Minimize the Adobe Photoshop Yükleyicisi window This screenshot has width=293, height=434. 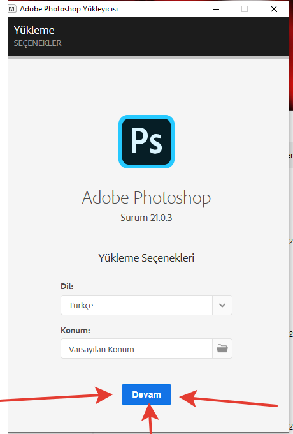point(216,9)
